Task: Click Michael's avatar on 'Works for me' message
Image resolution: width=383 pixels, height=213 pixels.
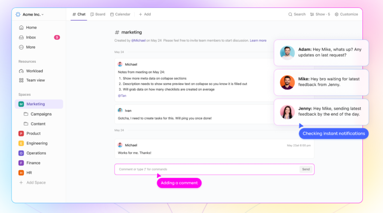Action: [120, 145]
